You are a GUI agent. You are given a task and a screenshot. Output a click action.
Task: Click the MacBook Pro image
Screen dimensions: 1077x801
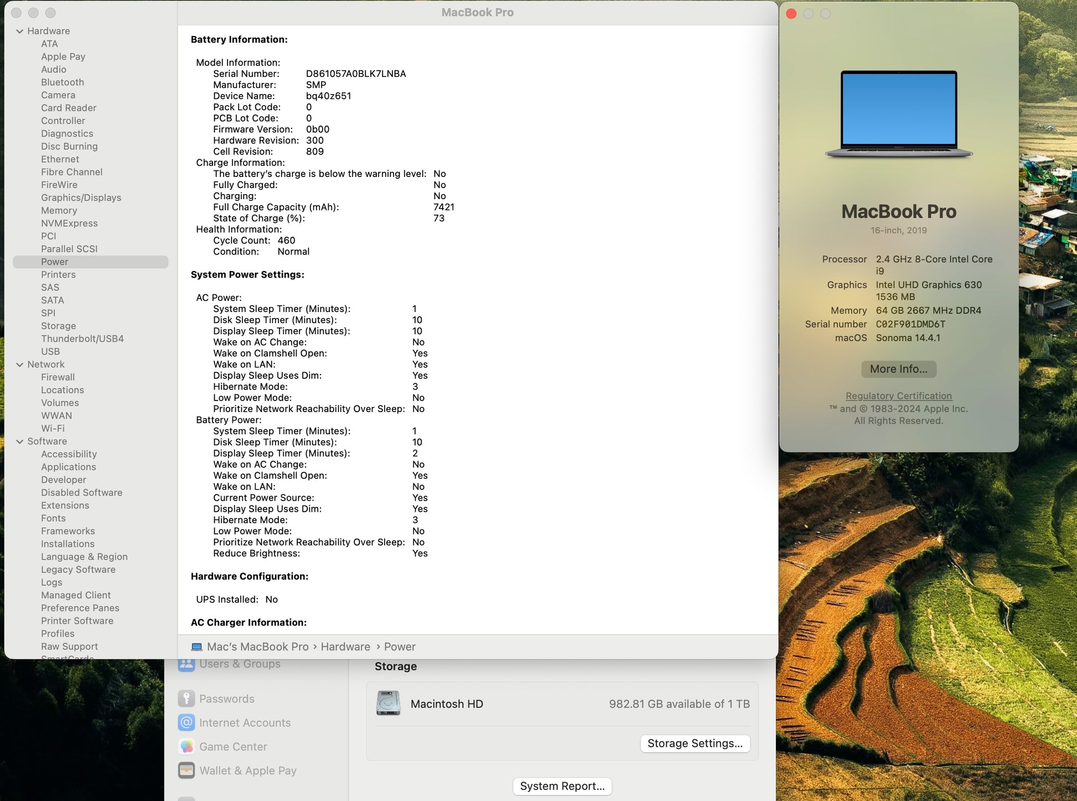point(898,115)
